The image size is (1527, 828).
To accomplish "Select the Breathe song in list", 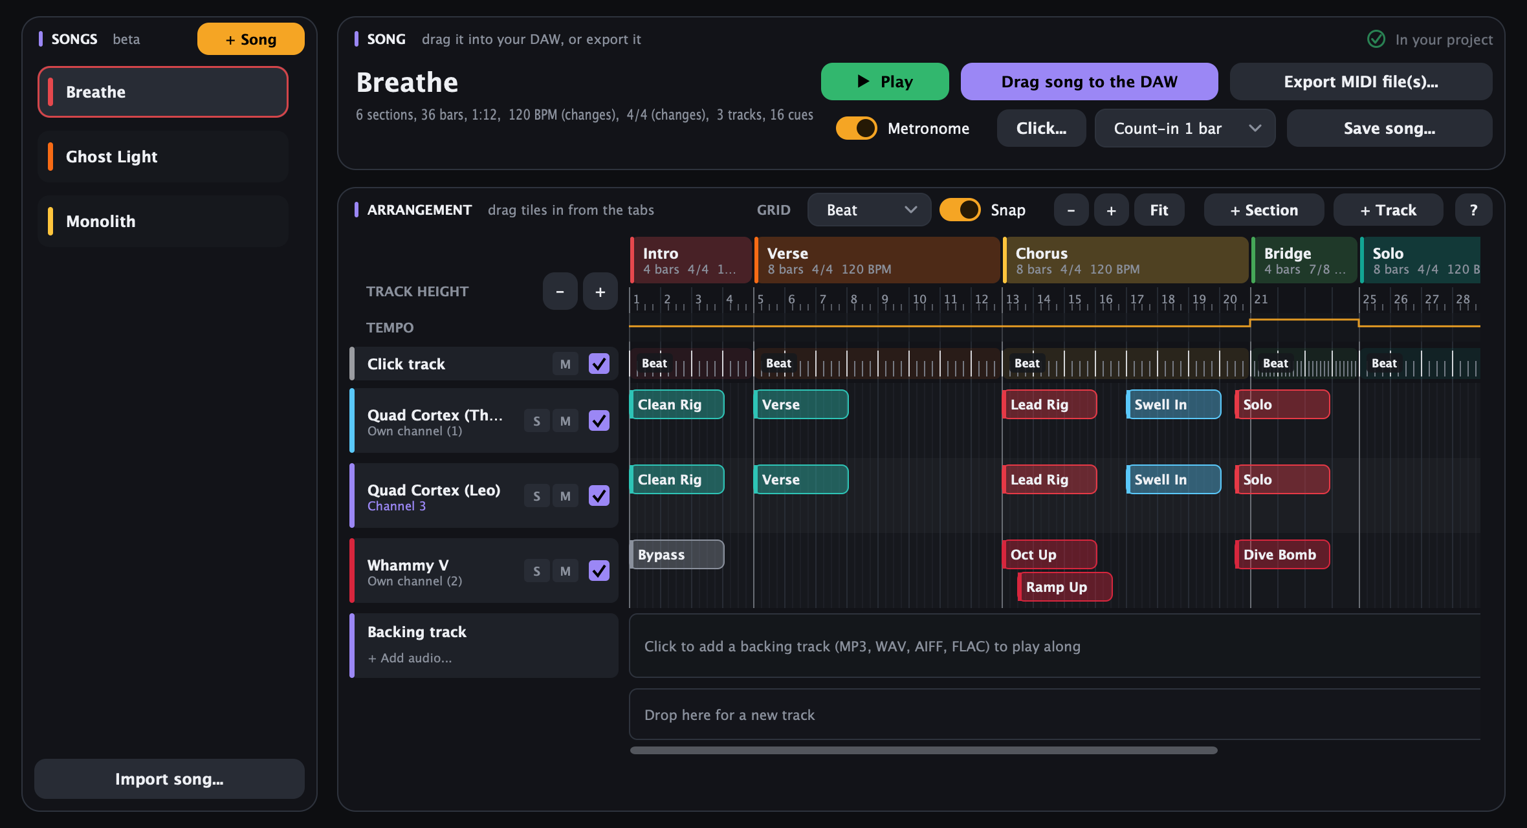I will point(163,92).
